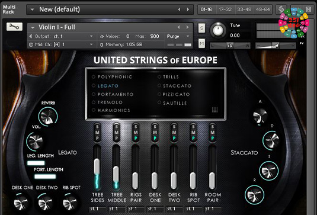Mute the instrument with the M button
This screenshot has width=317, height=215.
click(201, 43)
